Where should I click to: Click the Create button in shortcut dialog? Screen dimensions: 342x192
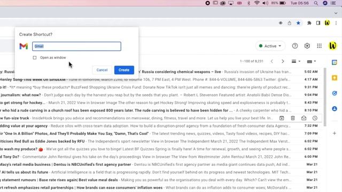124,70
